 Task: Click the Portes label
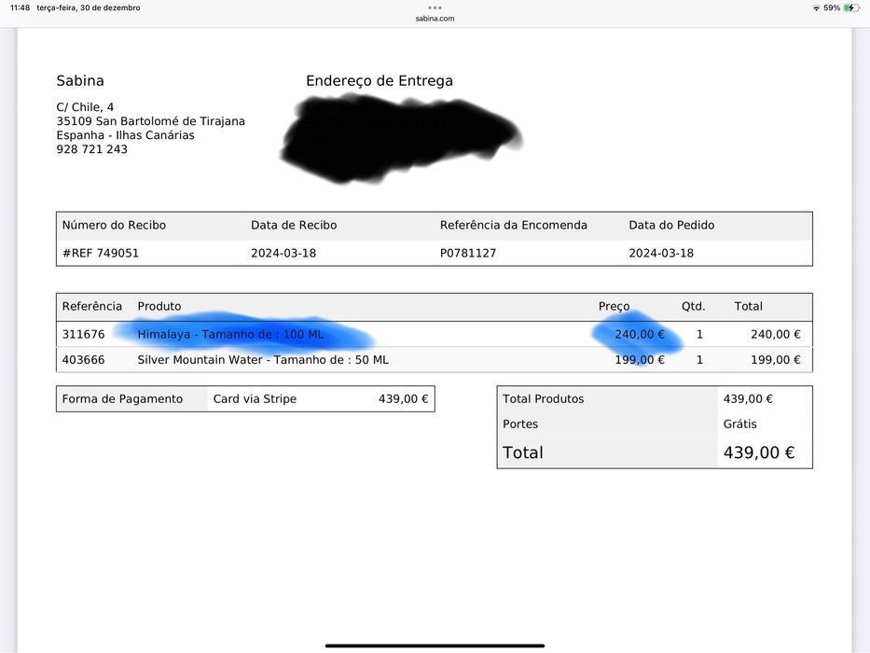(520, 424)
